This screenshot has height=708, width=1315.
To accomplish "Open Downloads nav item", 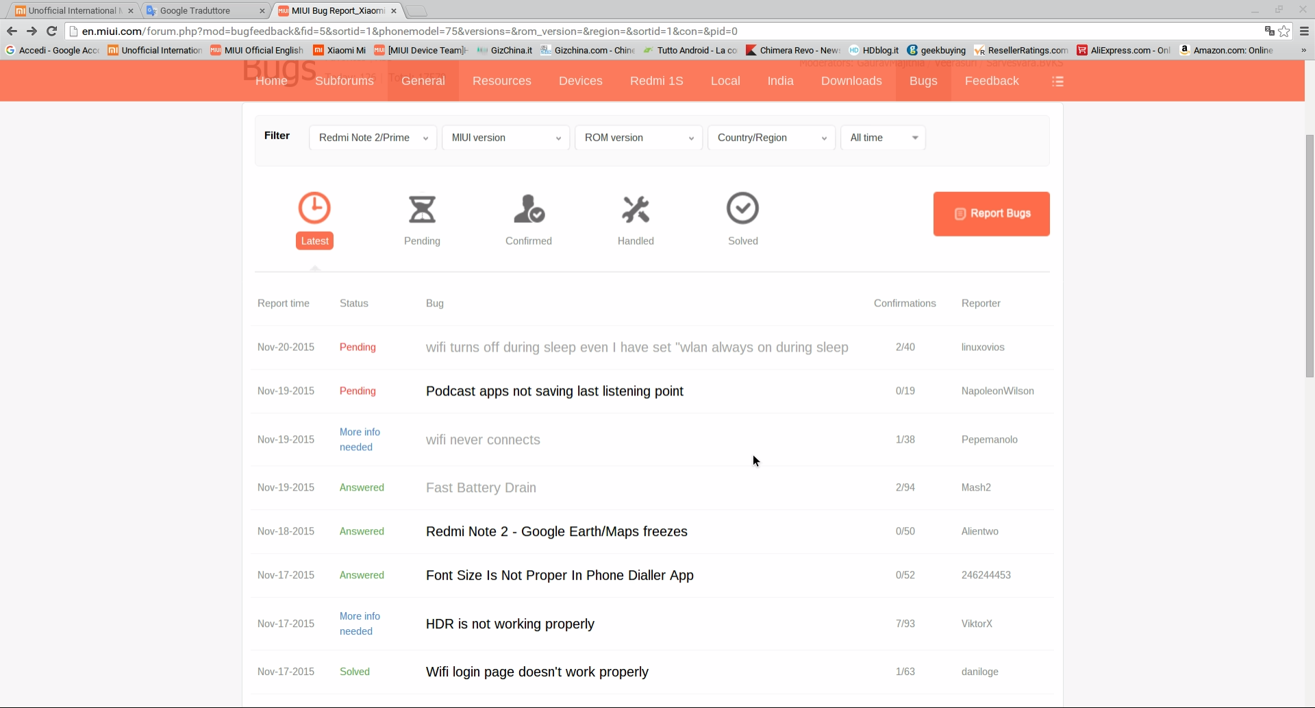I will pyautogui.click(x=851, y=81).
